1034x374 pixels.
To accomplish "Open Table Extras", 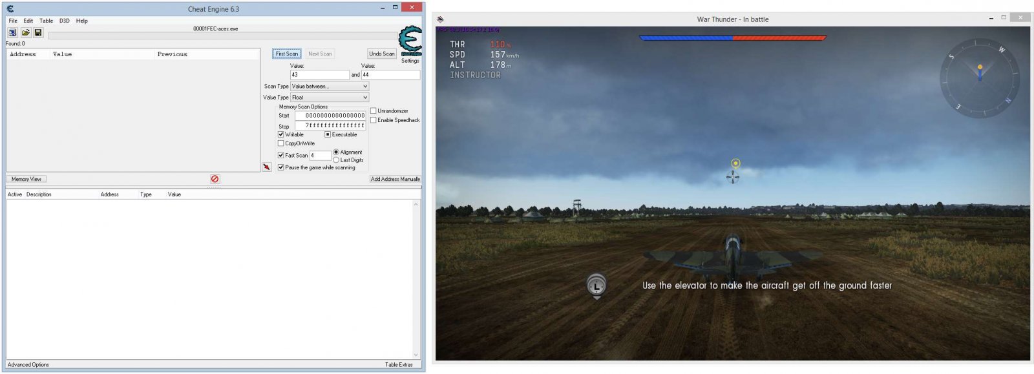I will point(399,365).
